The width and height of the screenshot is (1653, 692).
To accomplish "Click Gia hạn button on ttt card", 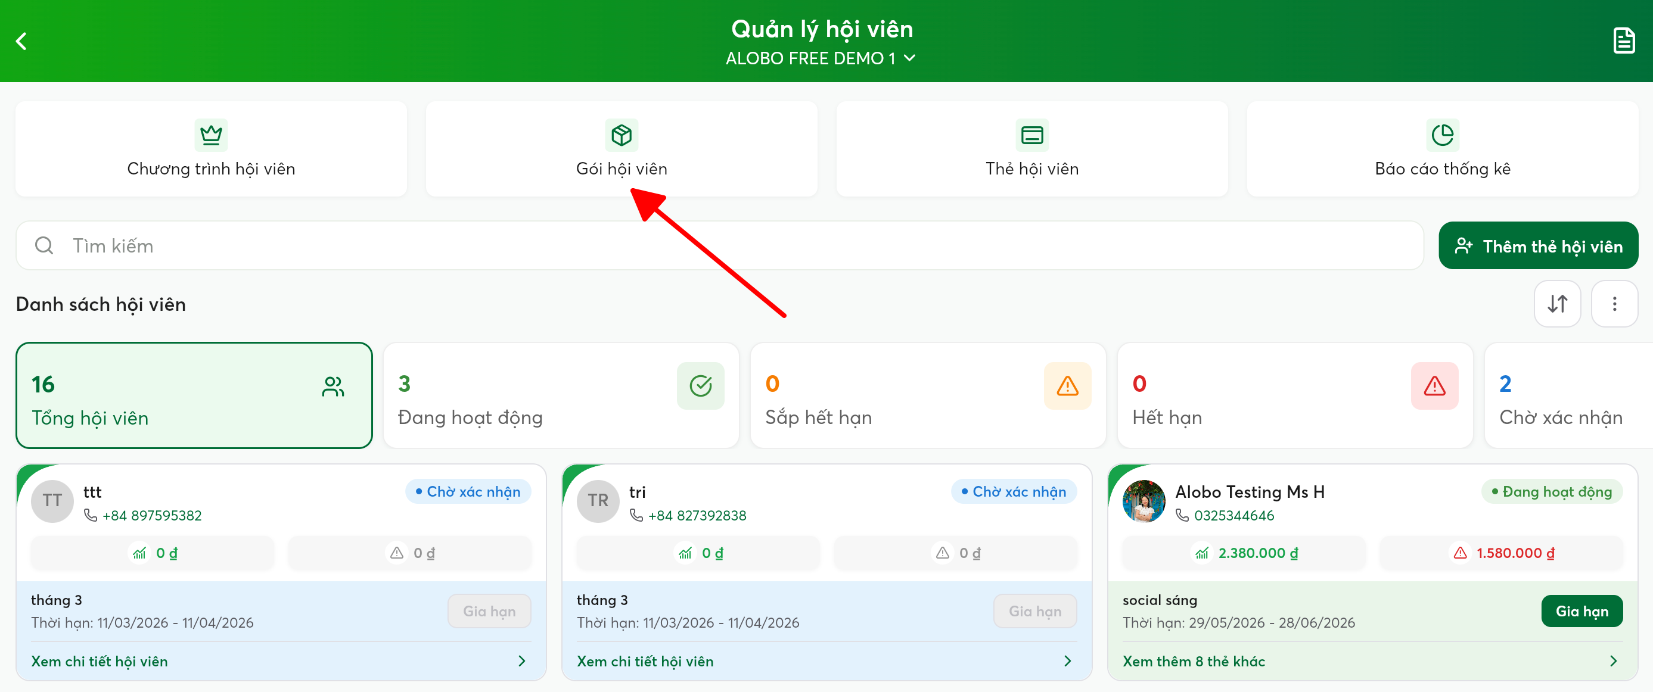I will [x=489, y=611].
